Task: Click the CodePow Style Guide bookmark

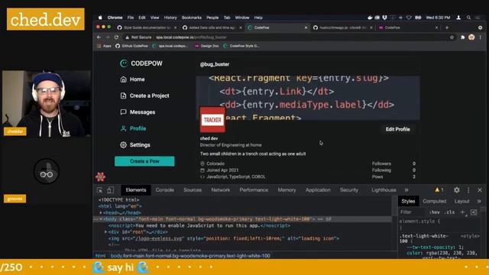Action: click(241, 46)
